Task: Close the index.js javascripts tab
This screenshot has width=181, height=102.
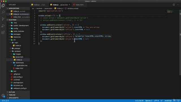Action: pos(70,5)
